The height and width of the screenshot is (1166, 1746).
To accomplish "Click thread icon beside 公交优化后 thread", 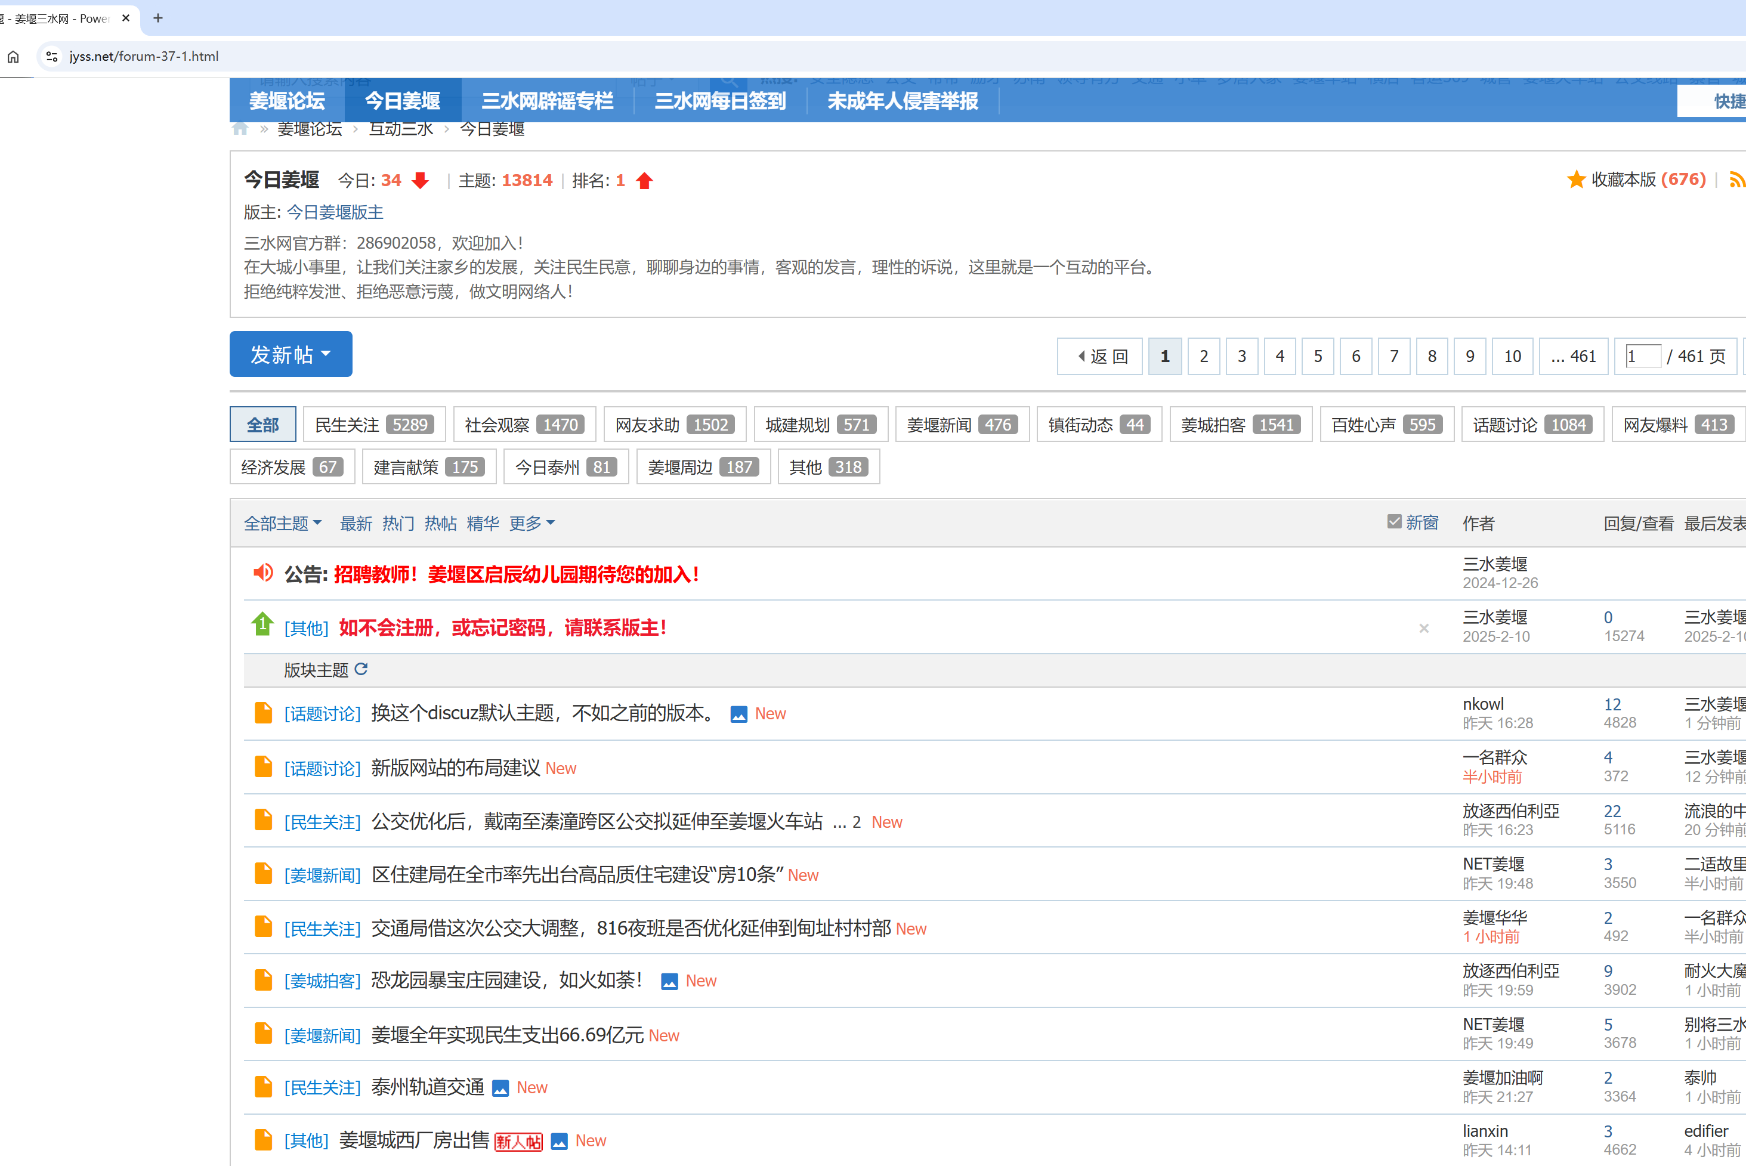I will (262, 819).
